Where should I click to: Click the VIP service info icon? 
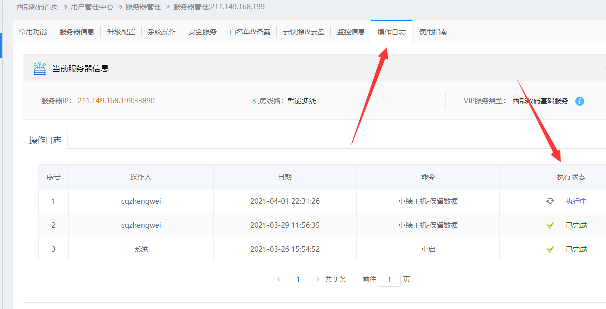pyautogui.click(x=579, y=101)
